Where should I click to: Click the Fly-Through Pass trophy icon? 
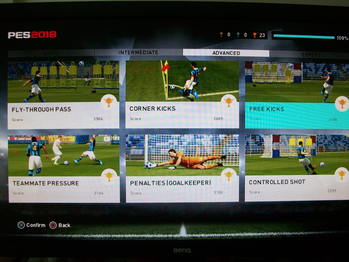[x=109, y=102]
